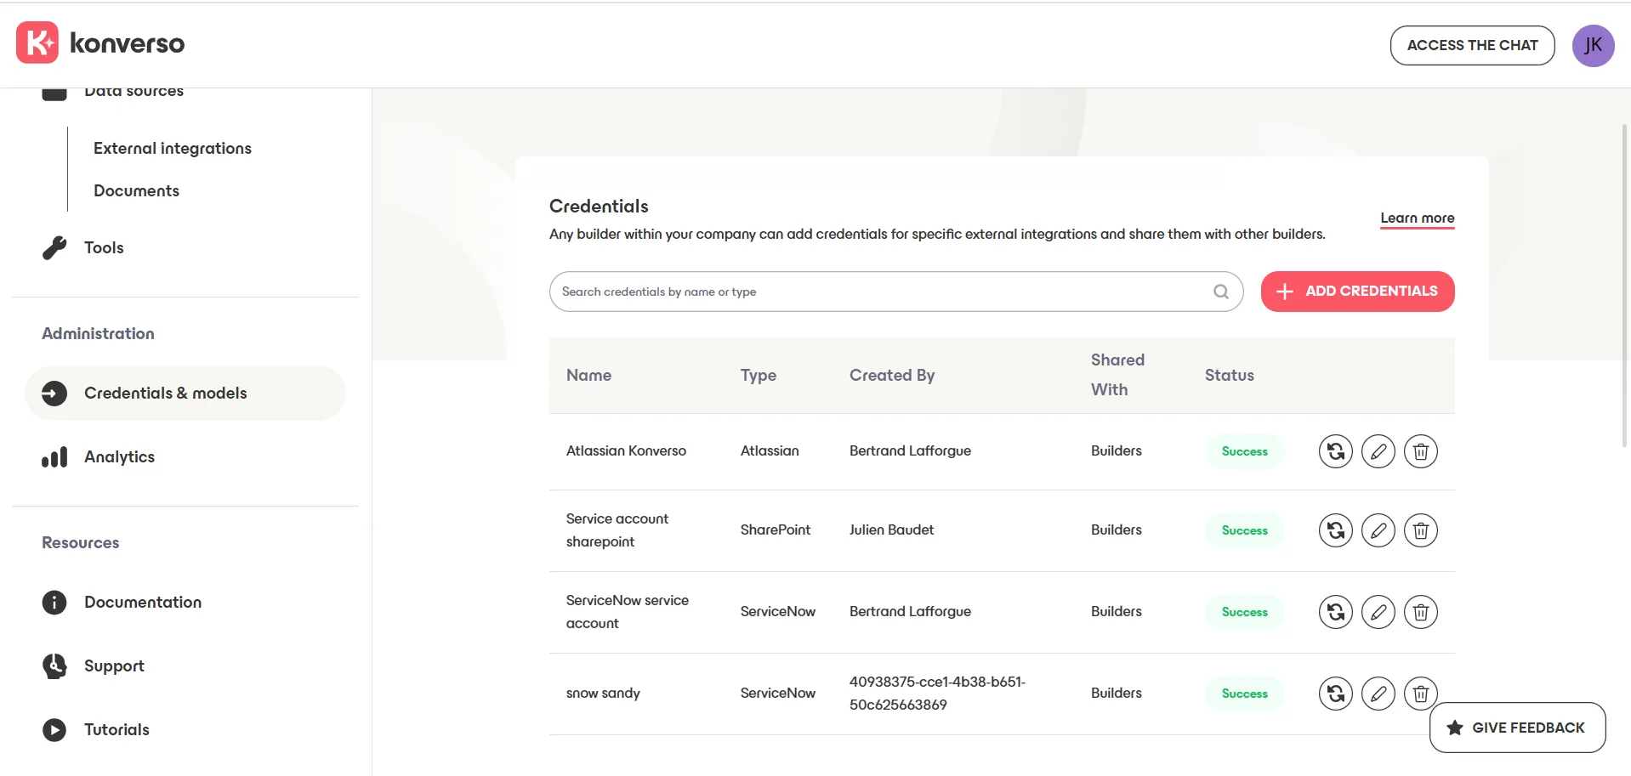The image size is (1631, 776).
Task: Click the Success status of ServiceNow service account
Action: [x=1244, y=612]
